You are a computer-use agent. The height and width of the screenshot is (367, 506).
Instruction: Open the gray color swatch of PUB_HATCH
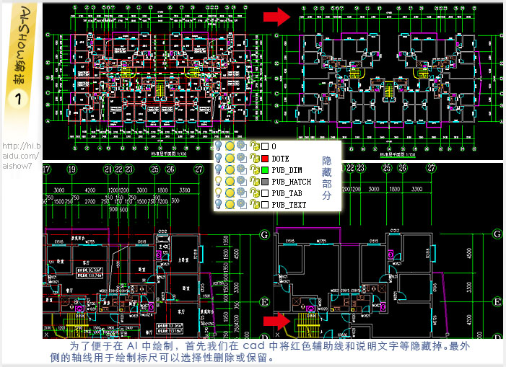265,182
